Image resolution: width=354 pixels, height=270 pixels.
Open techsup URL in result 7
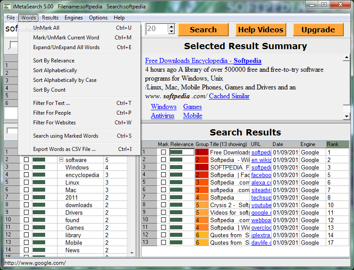click(x=261, y=197)
